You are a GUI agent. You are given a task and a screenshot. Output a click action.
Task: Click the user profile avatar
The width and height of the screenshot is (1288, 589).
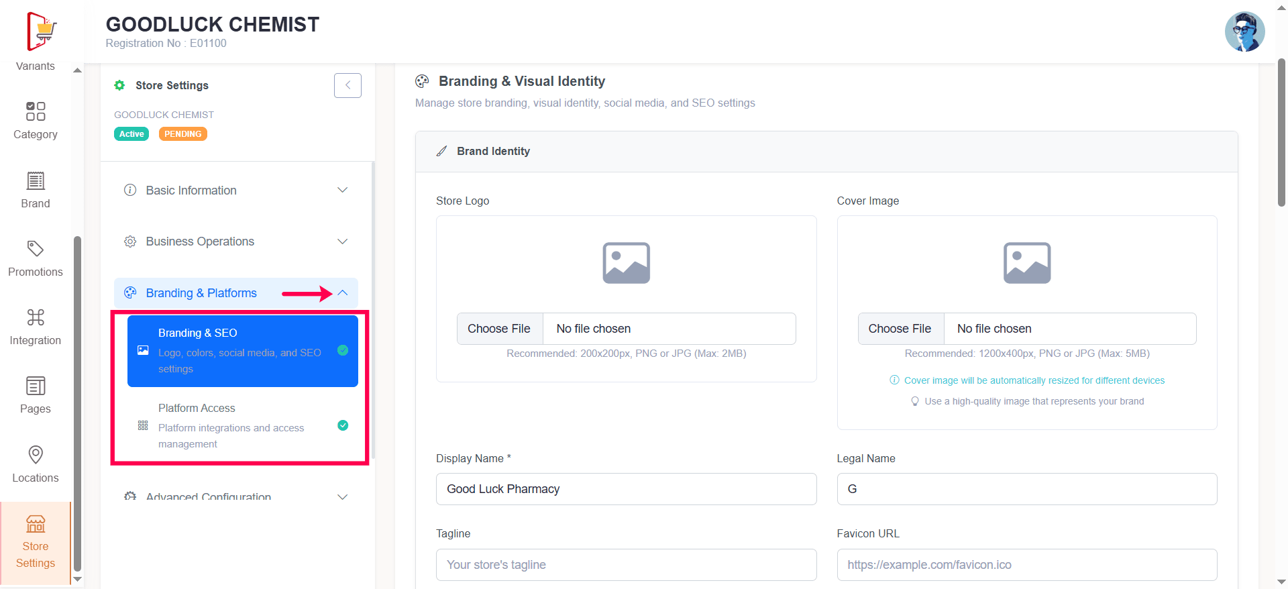[1244, 32]
